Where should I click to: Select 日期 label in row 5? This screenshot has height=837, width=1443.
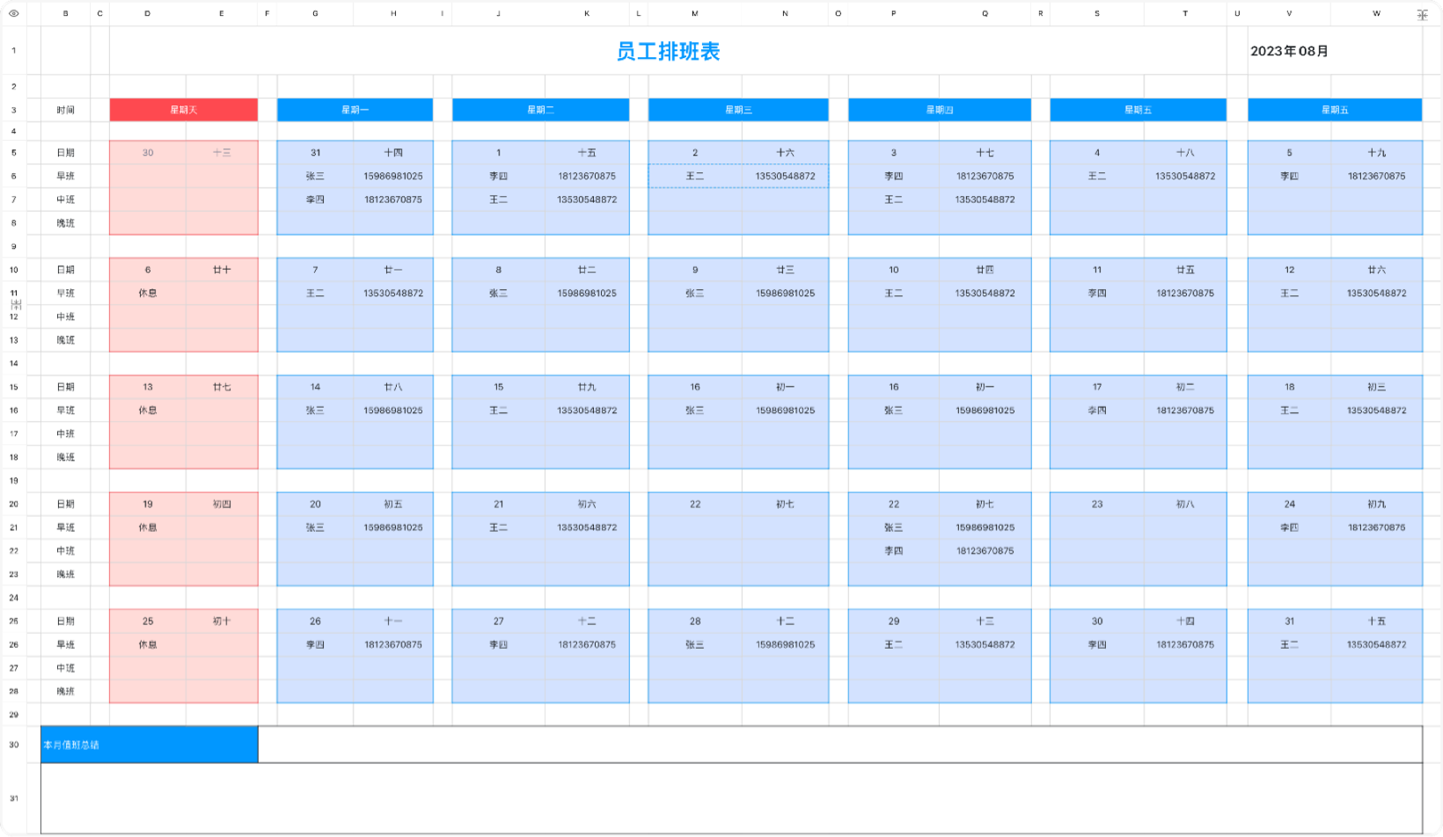[x=66, y=153]
